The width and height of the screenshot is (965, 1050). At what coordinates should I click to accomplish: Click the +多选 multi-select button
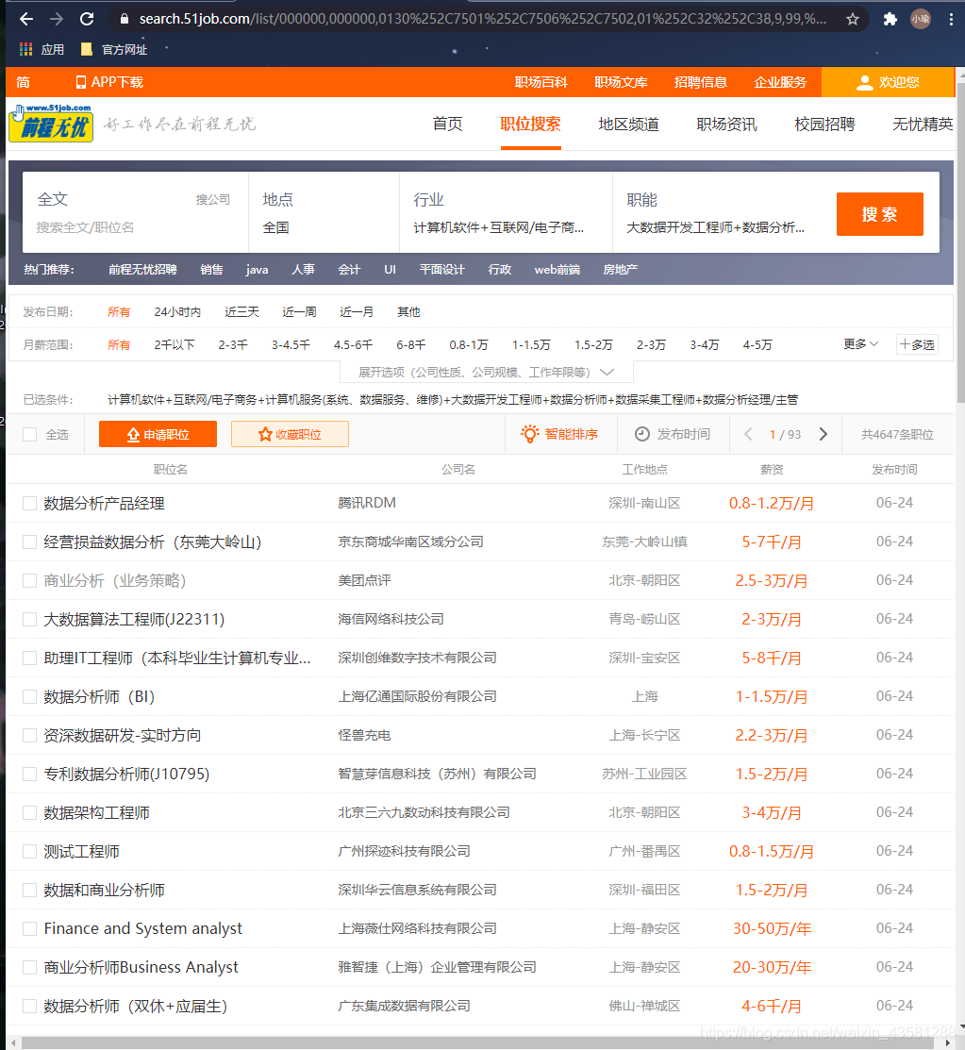click(x=917, y=344)
